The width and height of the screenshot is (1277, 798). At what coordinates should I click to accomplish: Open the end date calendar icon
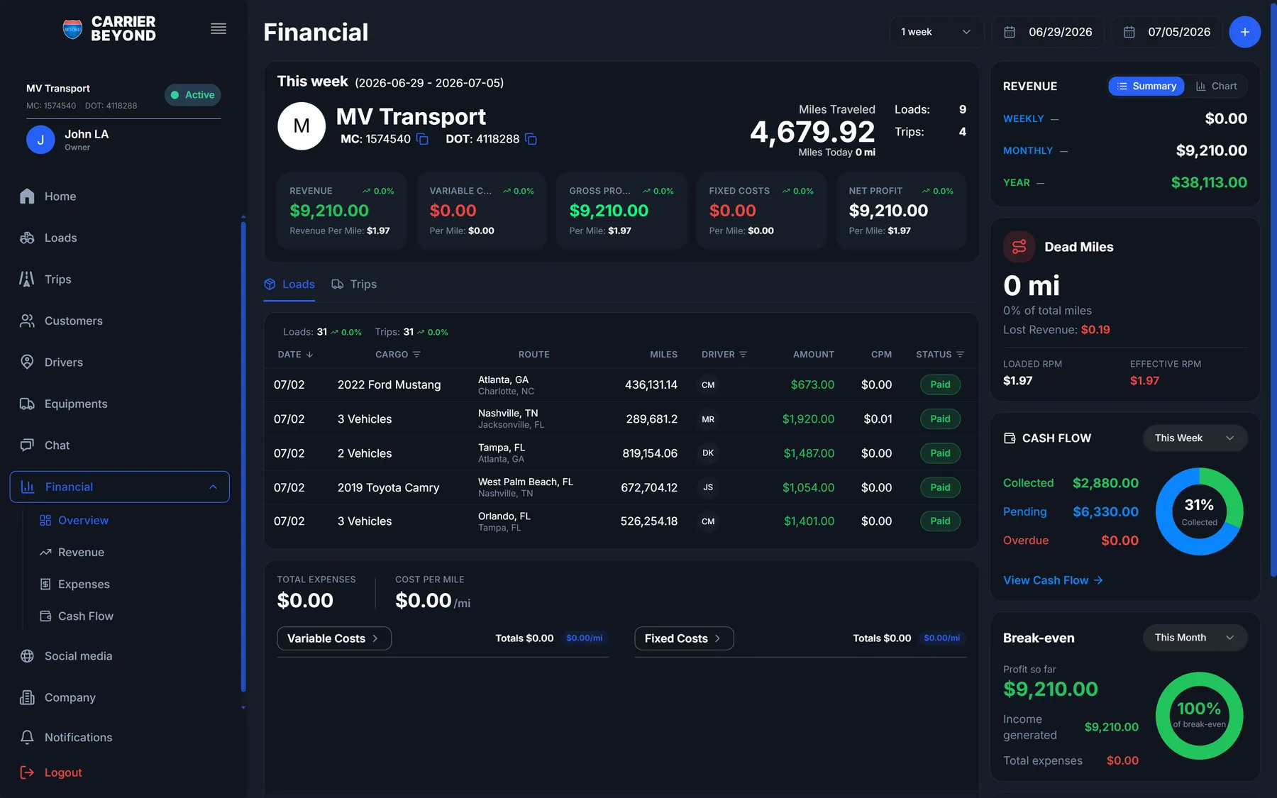pyautogui.click(x=1129, y=32)
